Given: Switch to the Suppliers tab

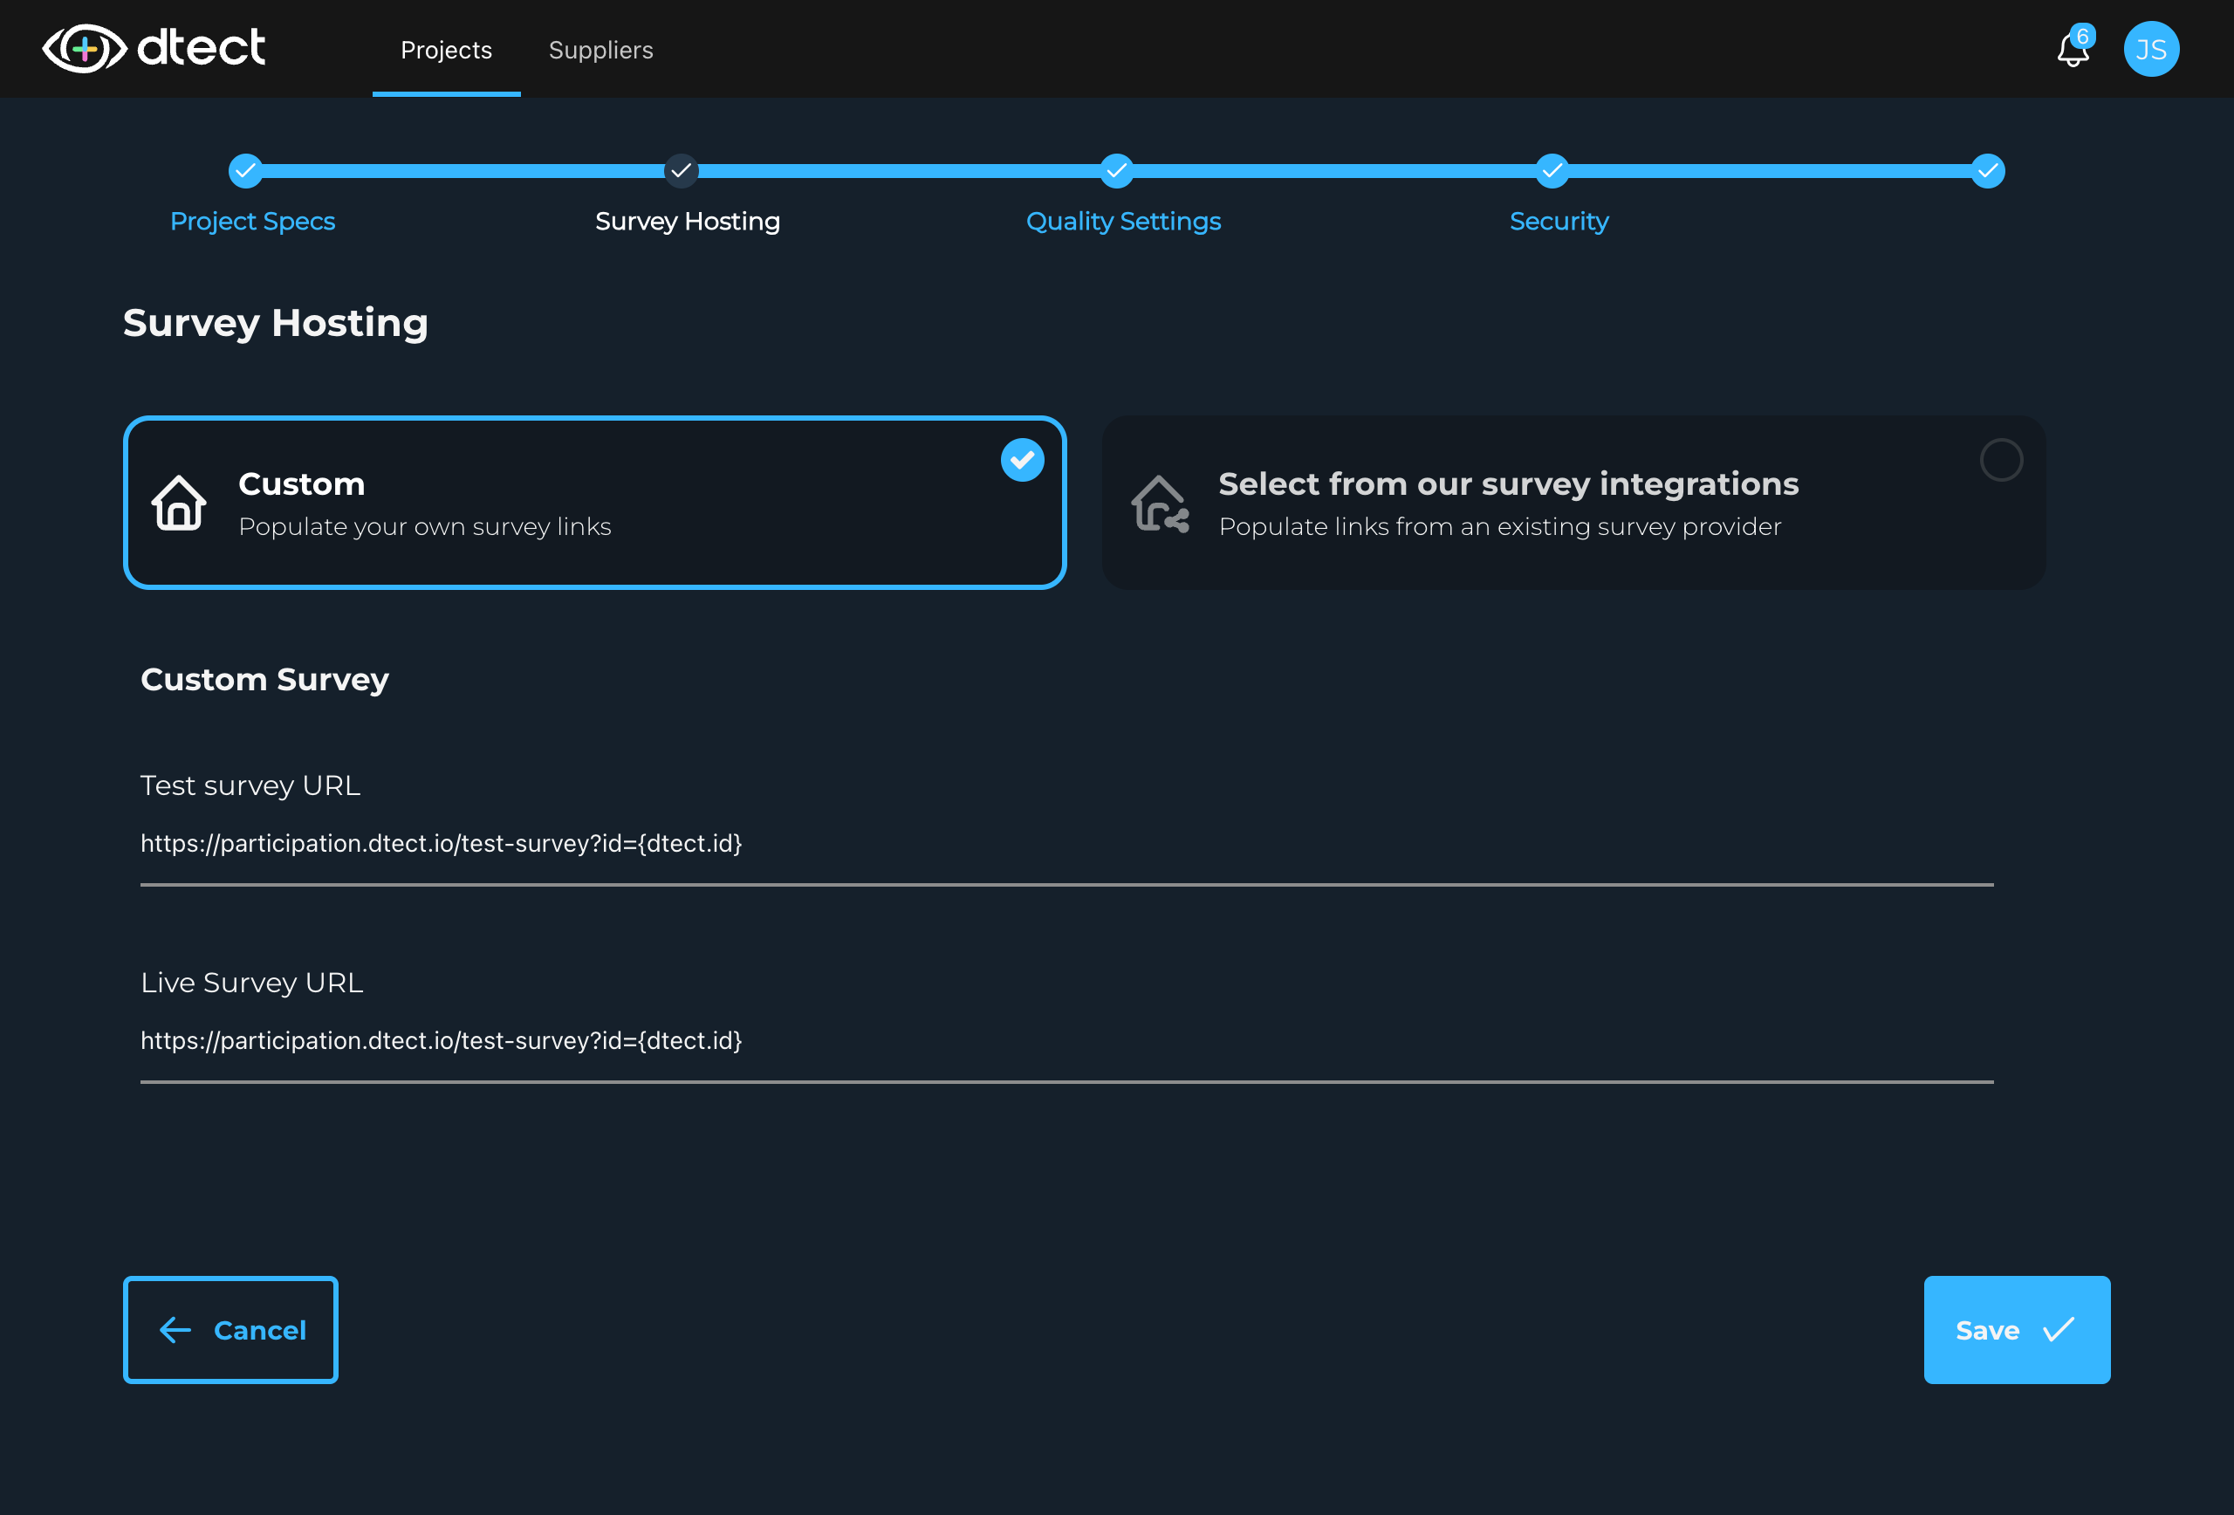Looking at the screenshot, I should pos(600,50).
